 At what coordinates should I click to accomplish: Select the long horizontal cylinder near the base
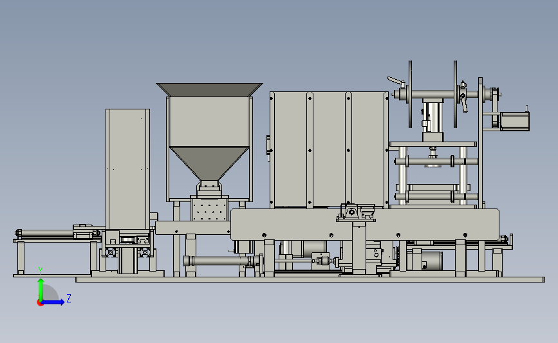coord(221,261)
